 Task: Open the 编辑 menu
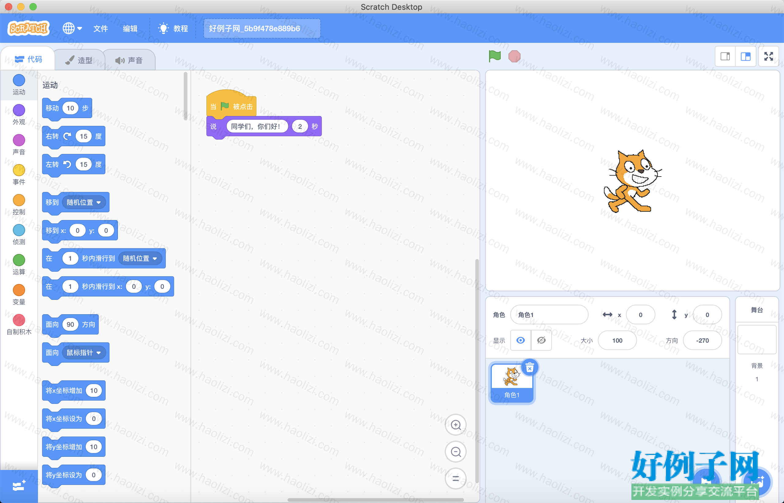click(x=130, y=28)
